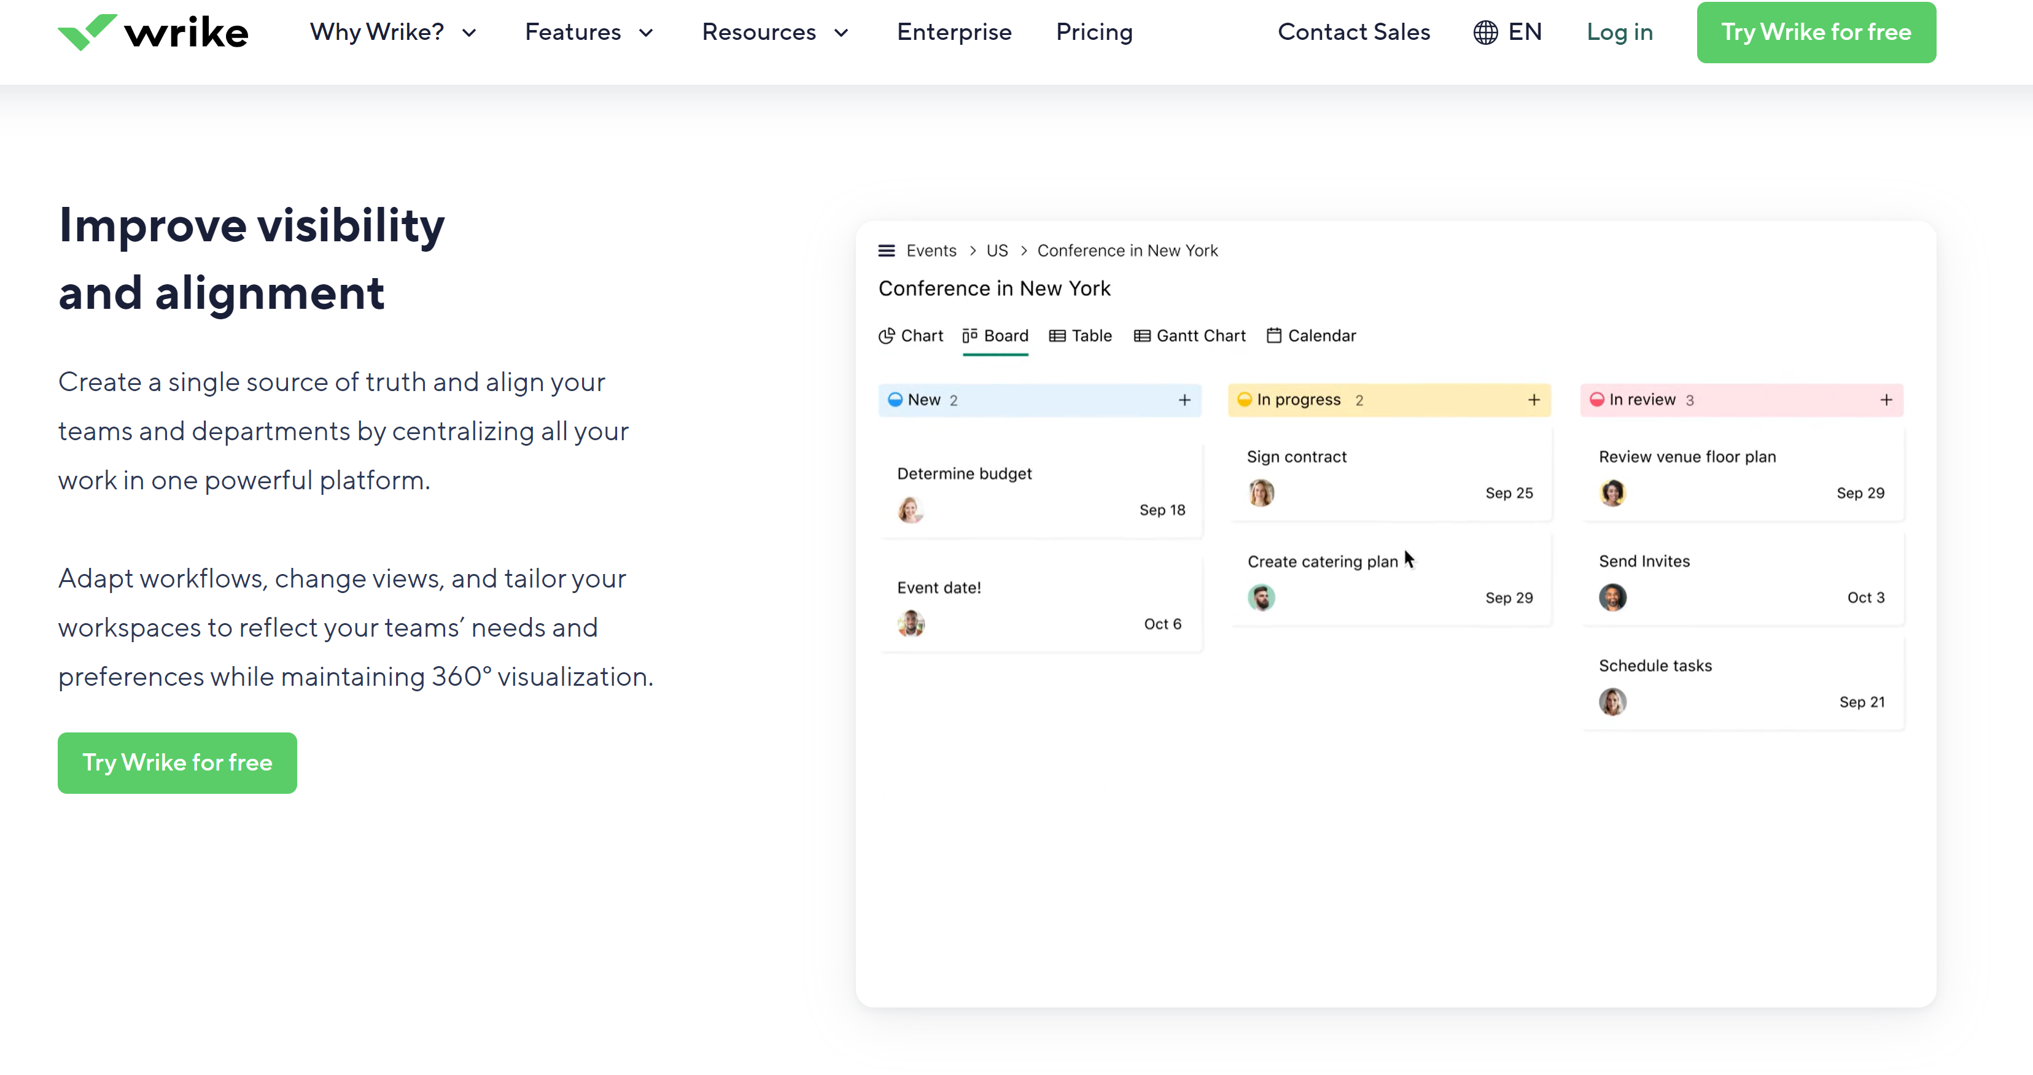Add a card to In review column
The height and width of the screenshot is (1075, 2033).
pos(1886,400)
